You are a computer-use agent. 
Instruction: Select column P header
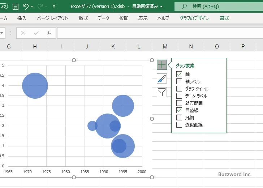[x=243, y=47]
